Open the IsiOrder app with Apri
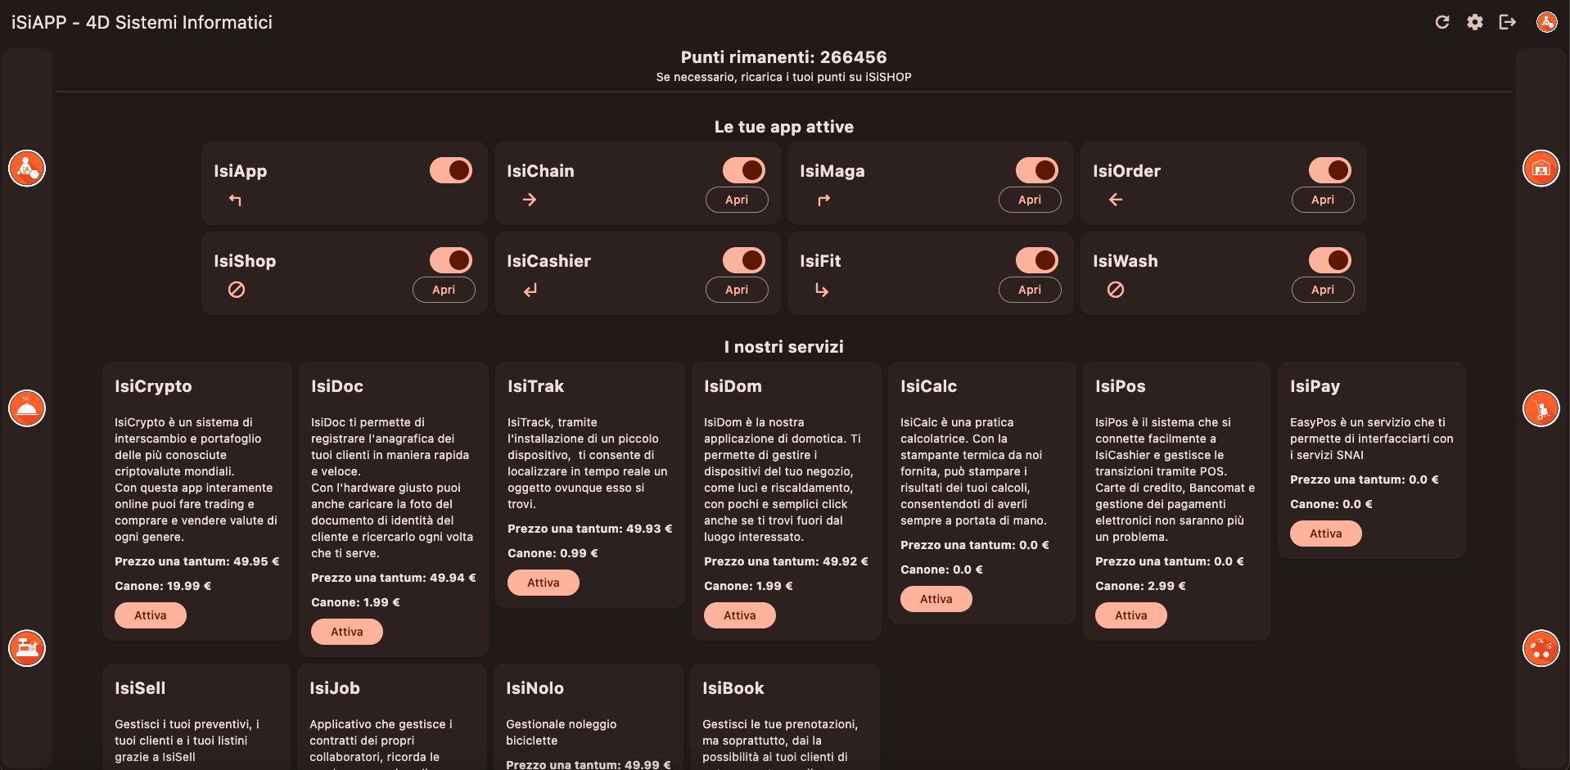 [1322, 200]
